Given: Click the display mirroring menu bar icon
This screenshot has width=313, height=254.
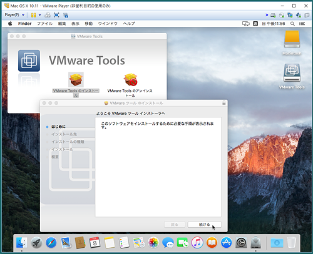Looking at the screenshot, I should (x=246, y=24).
